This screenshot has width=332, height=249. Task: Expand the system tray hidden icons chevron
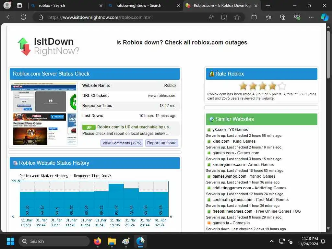pos(271,241)
